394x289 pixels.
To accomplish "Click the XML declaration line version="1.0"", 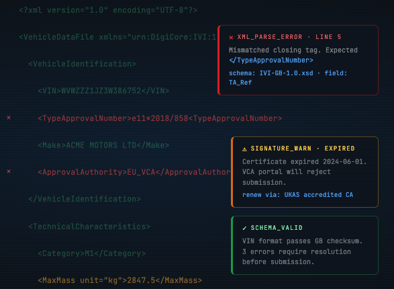I will (108, 10).
